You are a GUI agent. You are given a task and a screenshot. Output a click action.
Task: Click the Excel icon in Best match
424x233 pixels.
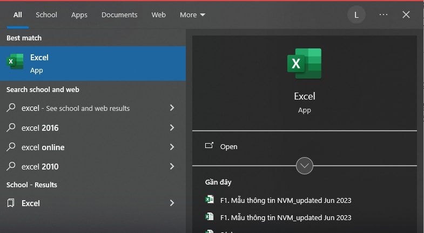[x=15, y=61]
